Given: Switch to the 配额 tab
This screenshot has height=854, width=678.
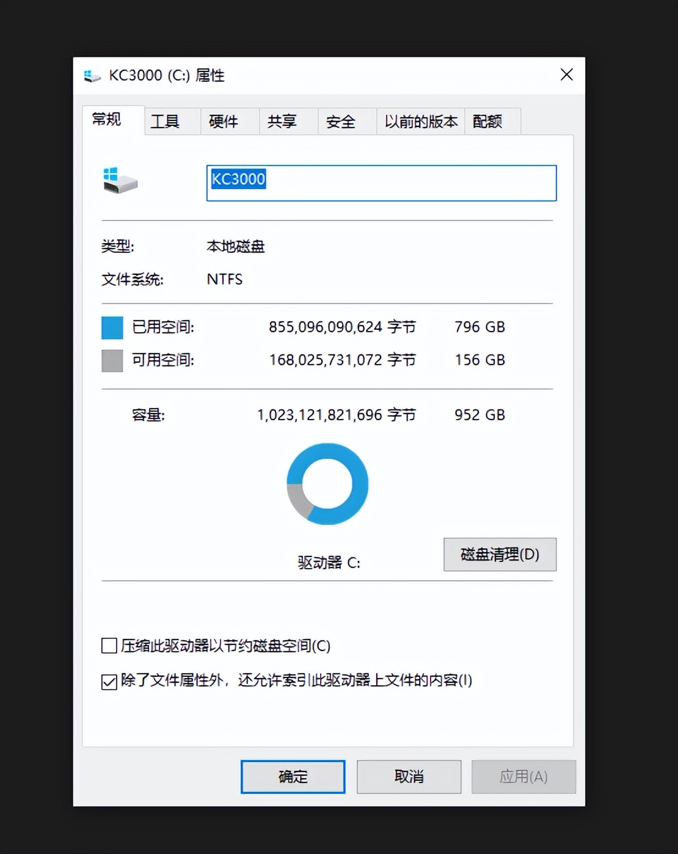Looking at the screenshot, I should (x=487, y=122).
